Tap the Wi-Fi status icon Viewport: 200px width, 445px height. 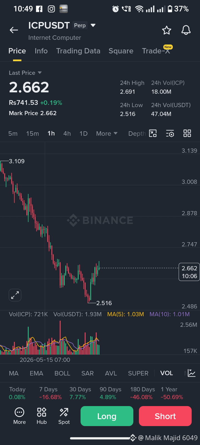[x=139, y=9]
